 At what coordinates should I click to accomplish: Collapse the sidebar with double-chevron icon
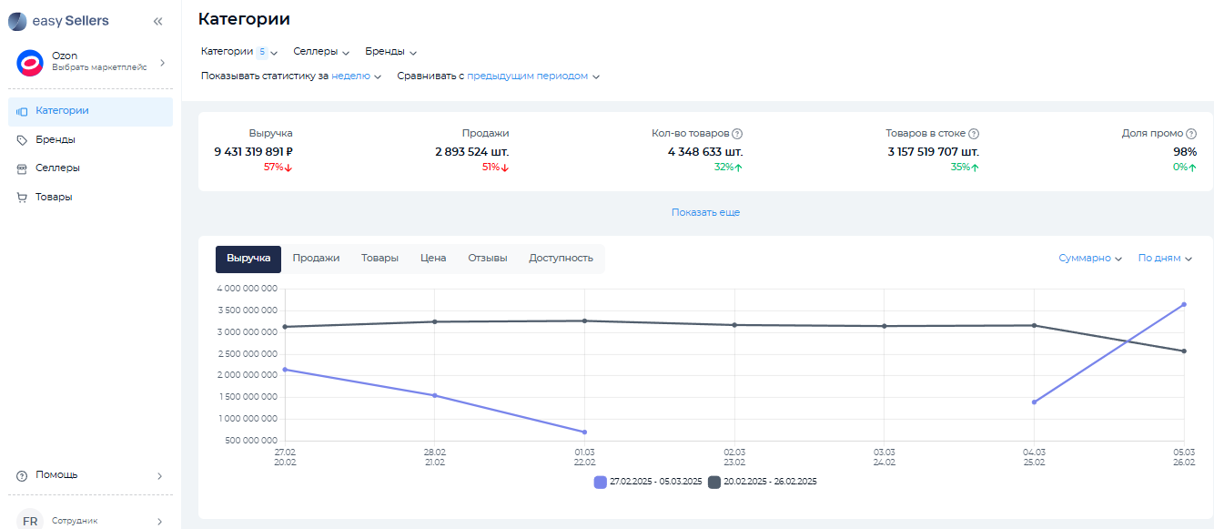click(x=157, y=21)
